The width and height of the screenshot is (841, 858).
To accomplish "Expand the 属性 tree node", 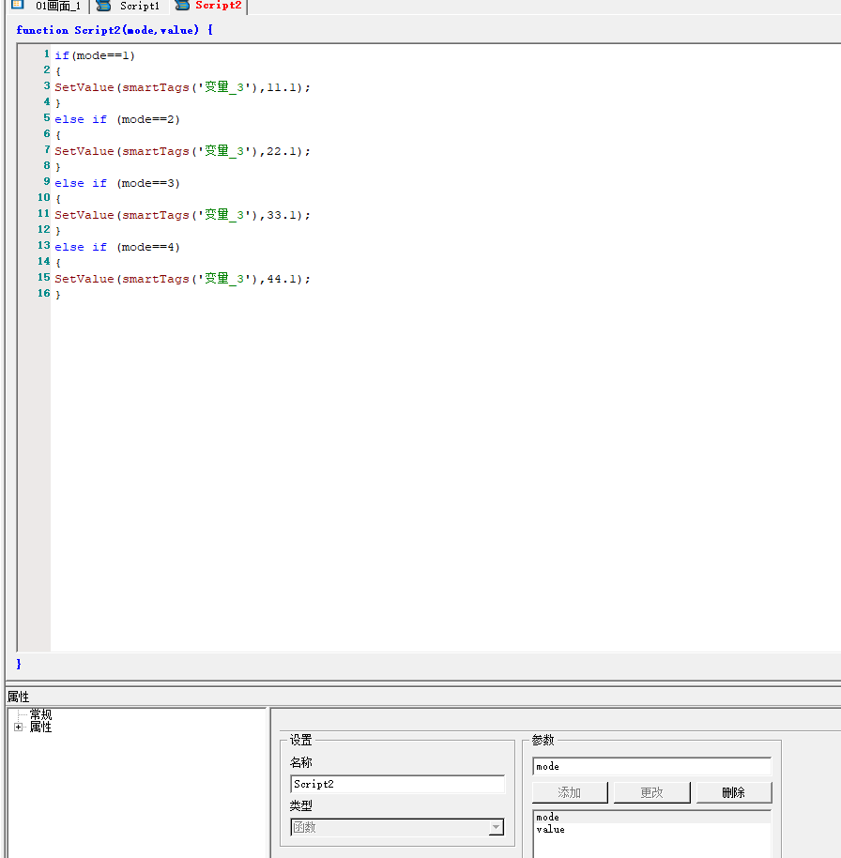I will pyautogui.click(x=18, y=728).
